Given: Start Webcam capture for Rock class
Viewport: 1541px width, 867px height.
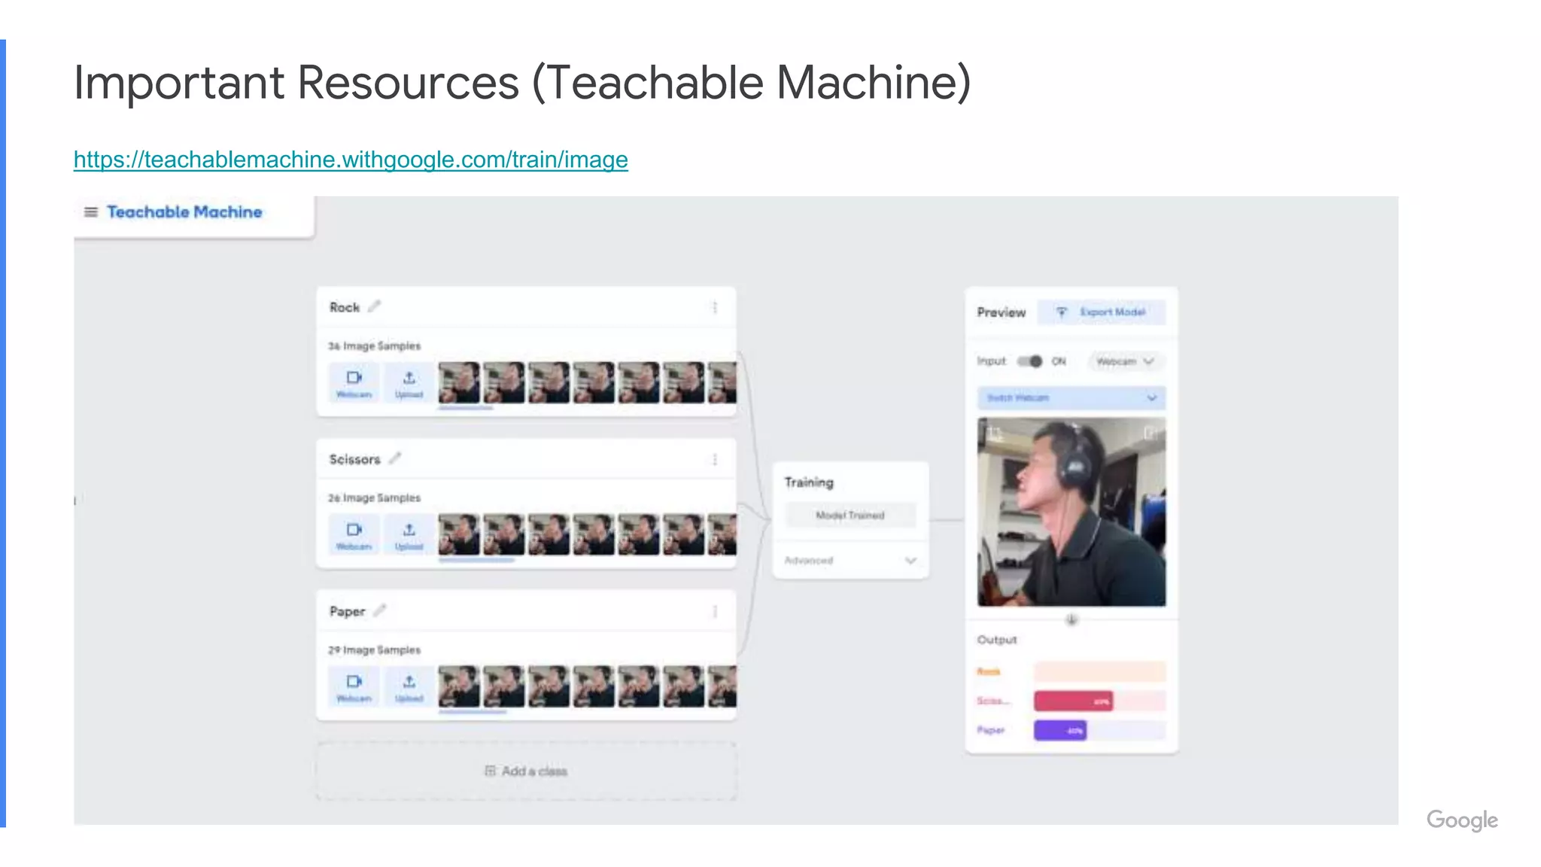Looking at the screenshot, I should pyautogui.click(x=354, y=383).
